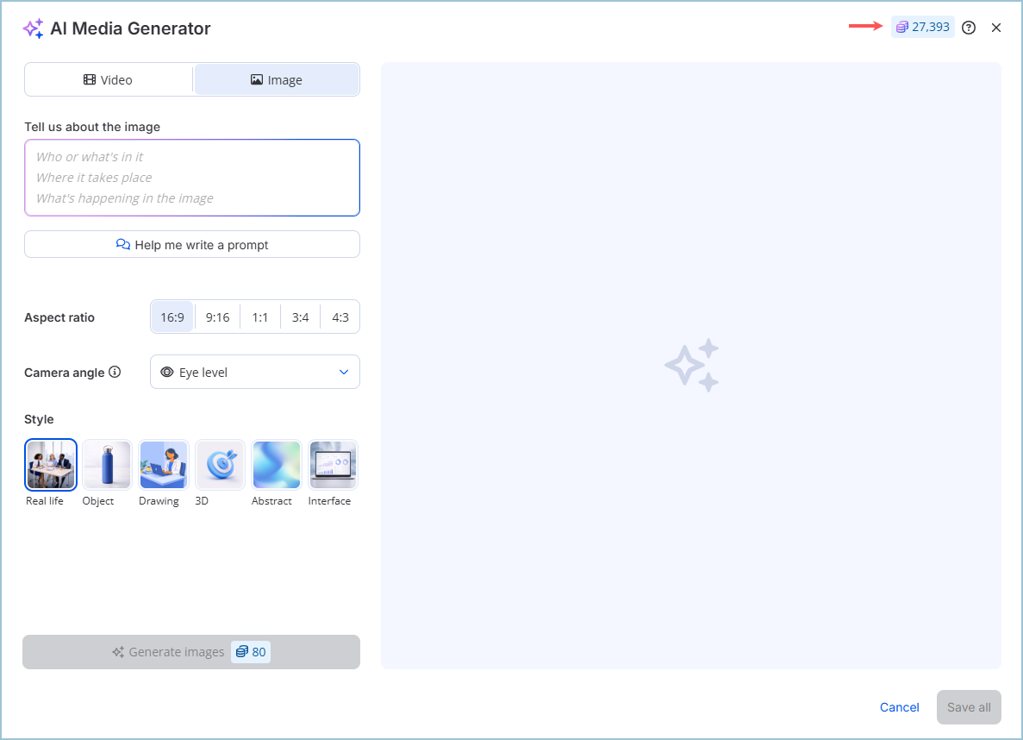
Task: Switch to the Video tab
Action: [x=109, y=80]
